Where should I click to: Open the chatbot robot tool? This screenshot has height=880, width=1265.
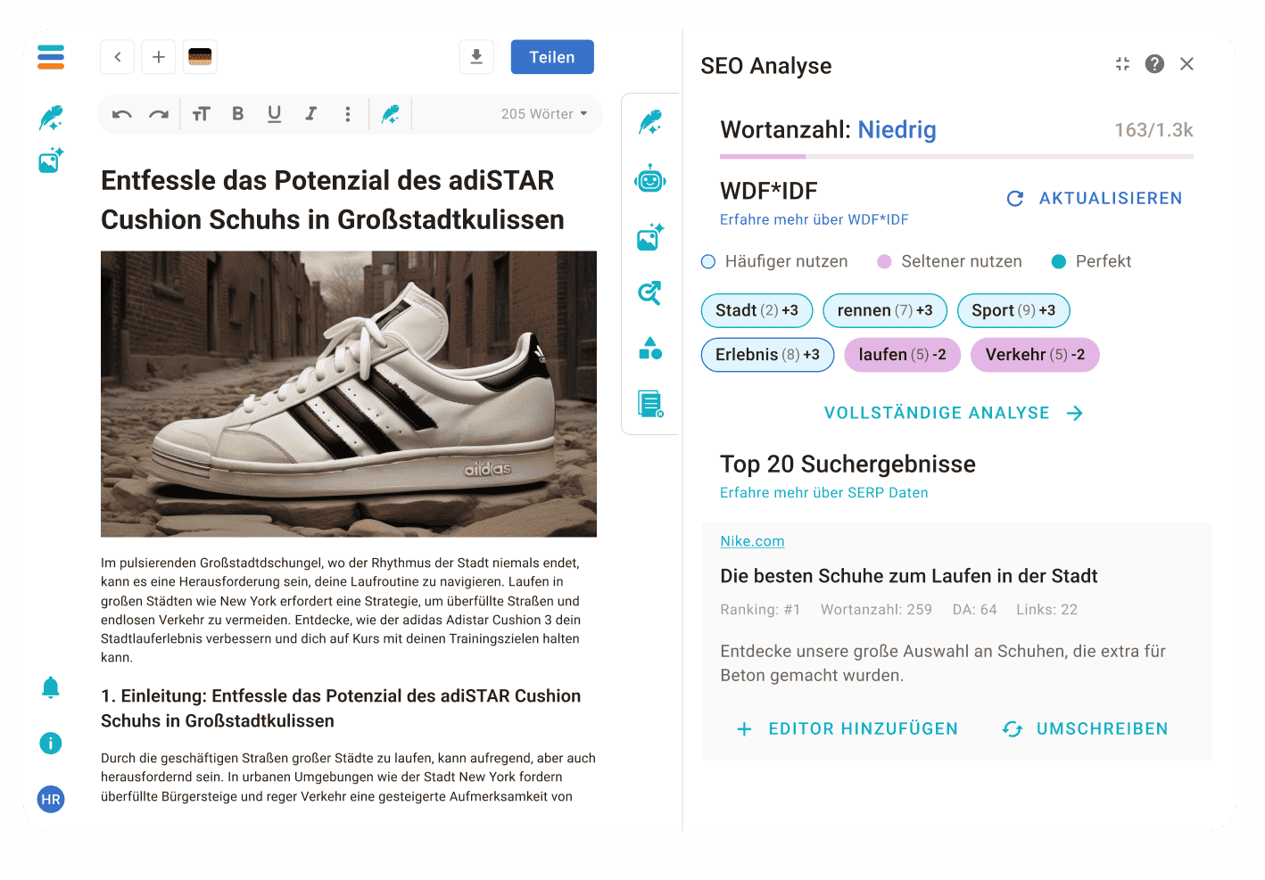click(x=650, y=180)
